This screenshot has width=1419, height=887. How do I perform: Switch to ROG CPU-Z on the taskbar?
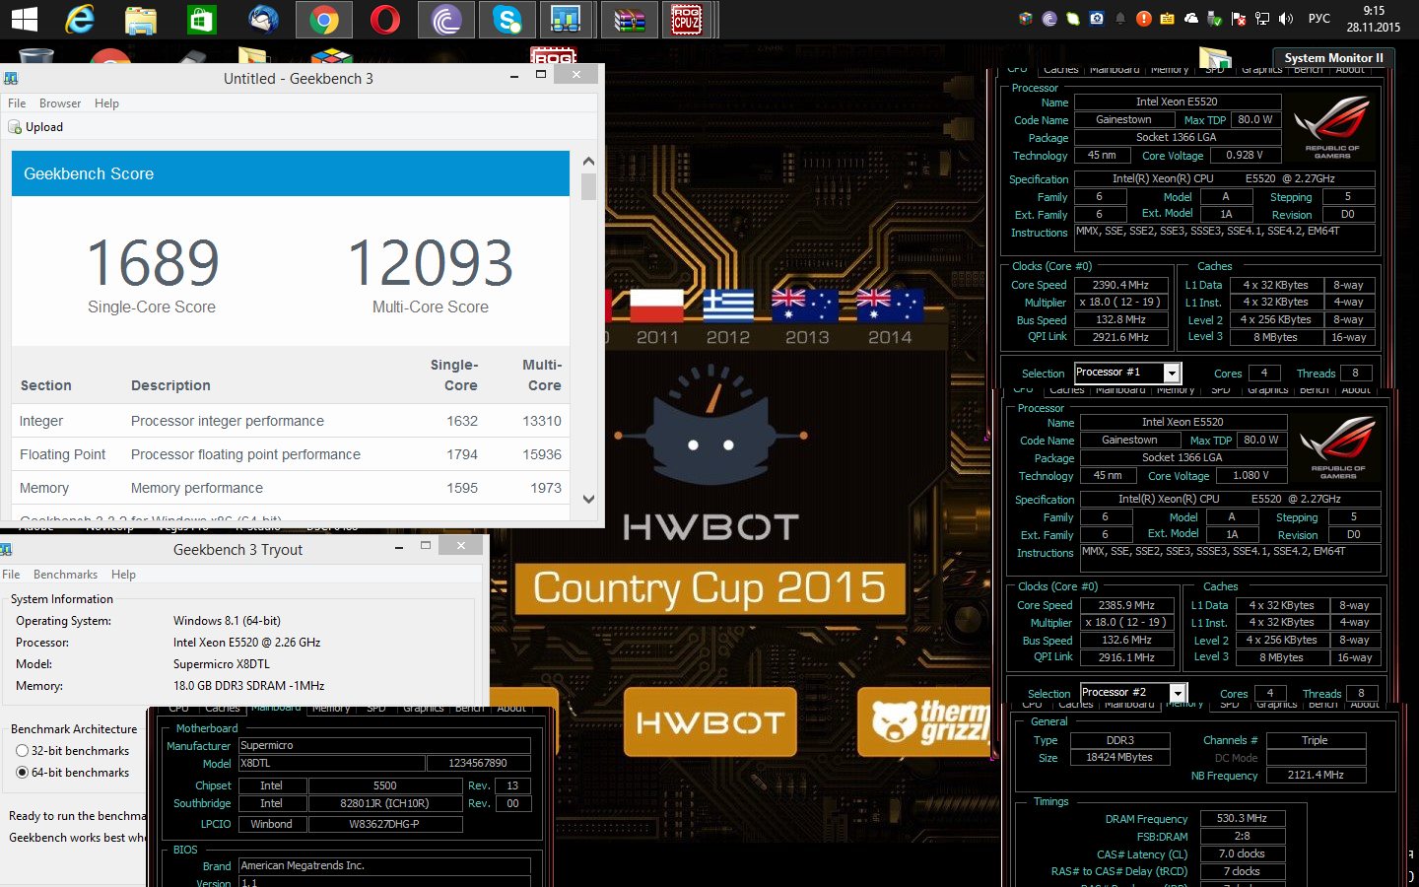[687, 19]
